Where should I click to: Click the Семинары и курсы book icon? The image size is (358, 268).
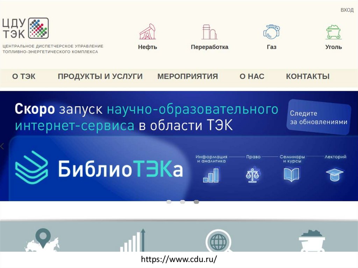tap(292, 174)
